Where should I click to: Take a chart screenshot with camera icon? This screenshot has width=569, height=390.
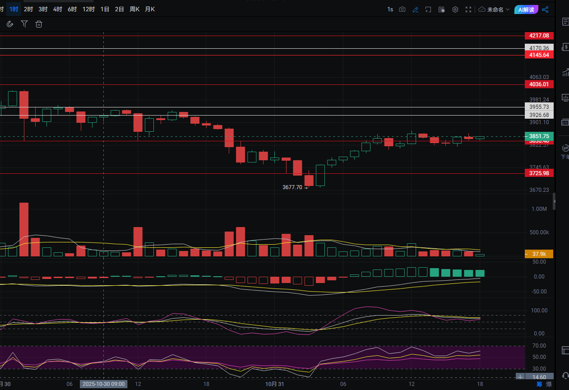coord(402,9)
